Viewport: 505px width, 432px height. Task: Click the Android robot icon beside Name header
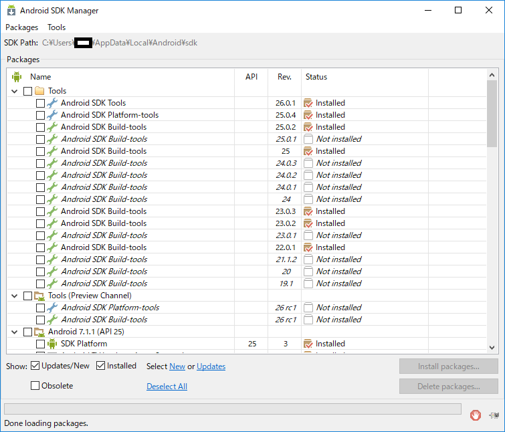point(17,77)
